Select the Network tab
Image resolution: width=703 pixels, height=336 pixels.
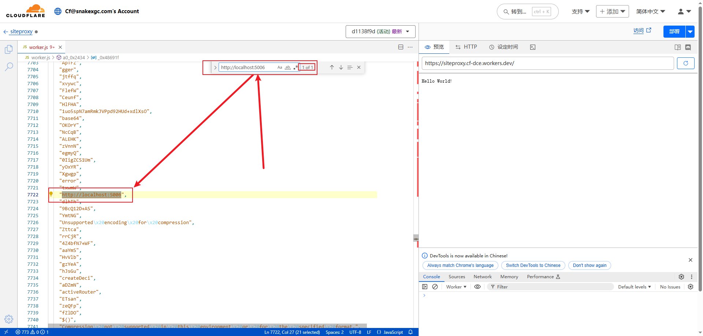[x=483, y=277]
